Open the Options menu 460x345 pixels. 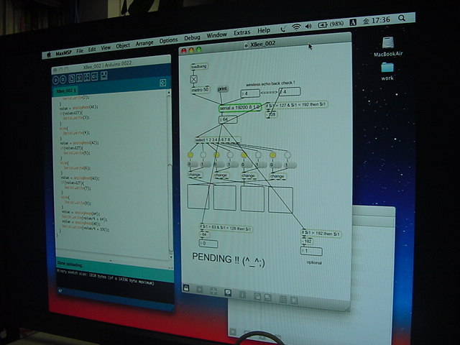pos(168,40)
